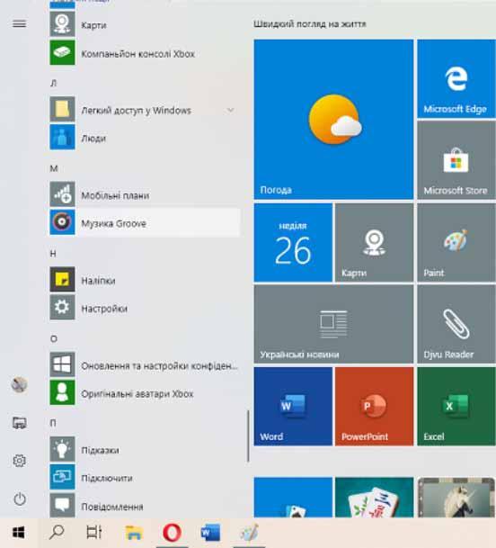The image size is (496, 548).
Task: Jump to letter Н section header
Action: coord(53,254)
